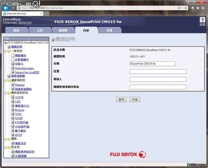208x168 pixels.
Task: Click the browser Back arrow button
Action: pos(6,8)
